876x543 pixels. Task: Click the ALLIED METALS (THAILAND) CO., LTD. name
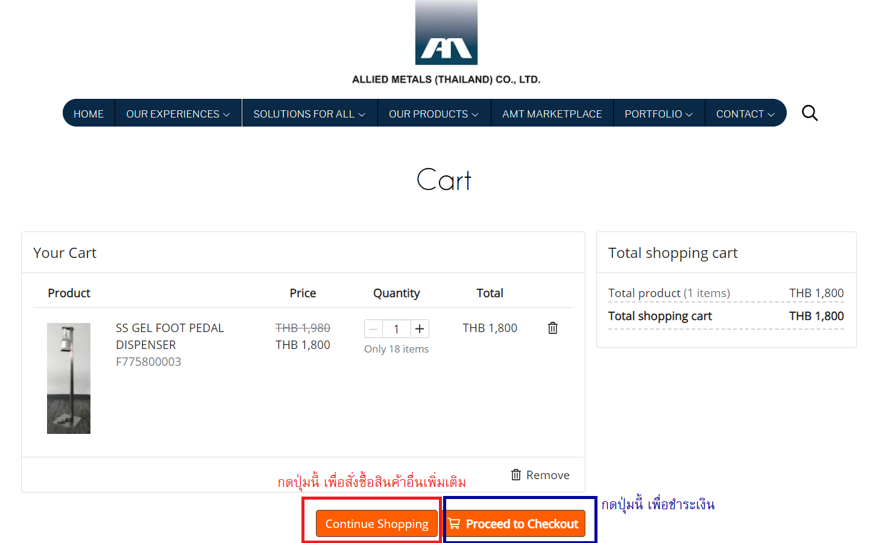446,80
